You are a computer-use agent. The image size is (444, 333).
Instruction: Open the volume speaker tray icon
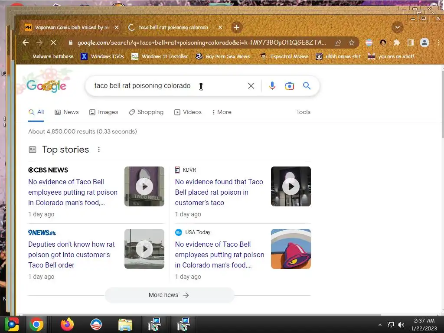click(x=401, y=325)
